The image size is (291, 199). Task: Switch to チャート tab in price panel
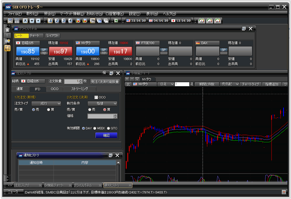tap(36, 36)
